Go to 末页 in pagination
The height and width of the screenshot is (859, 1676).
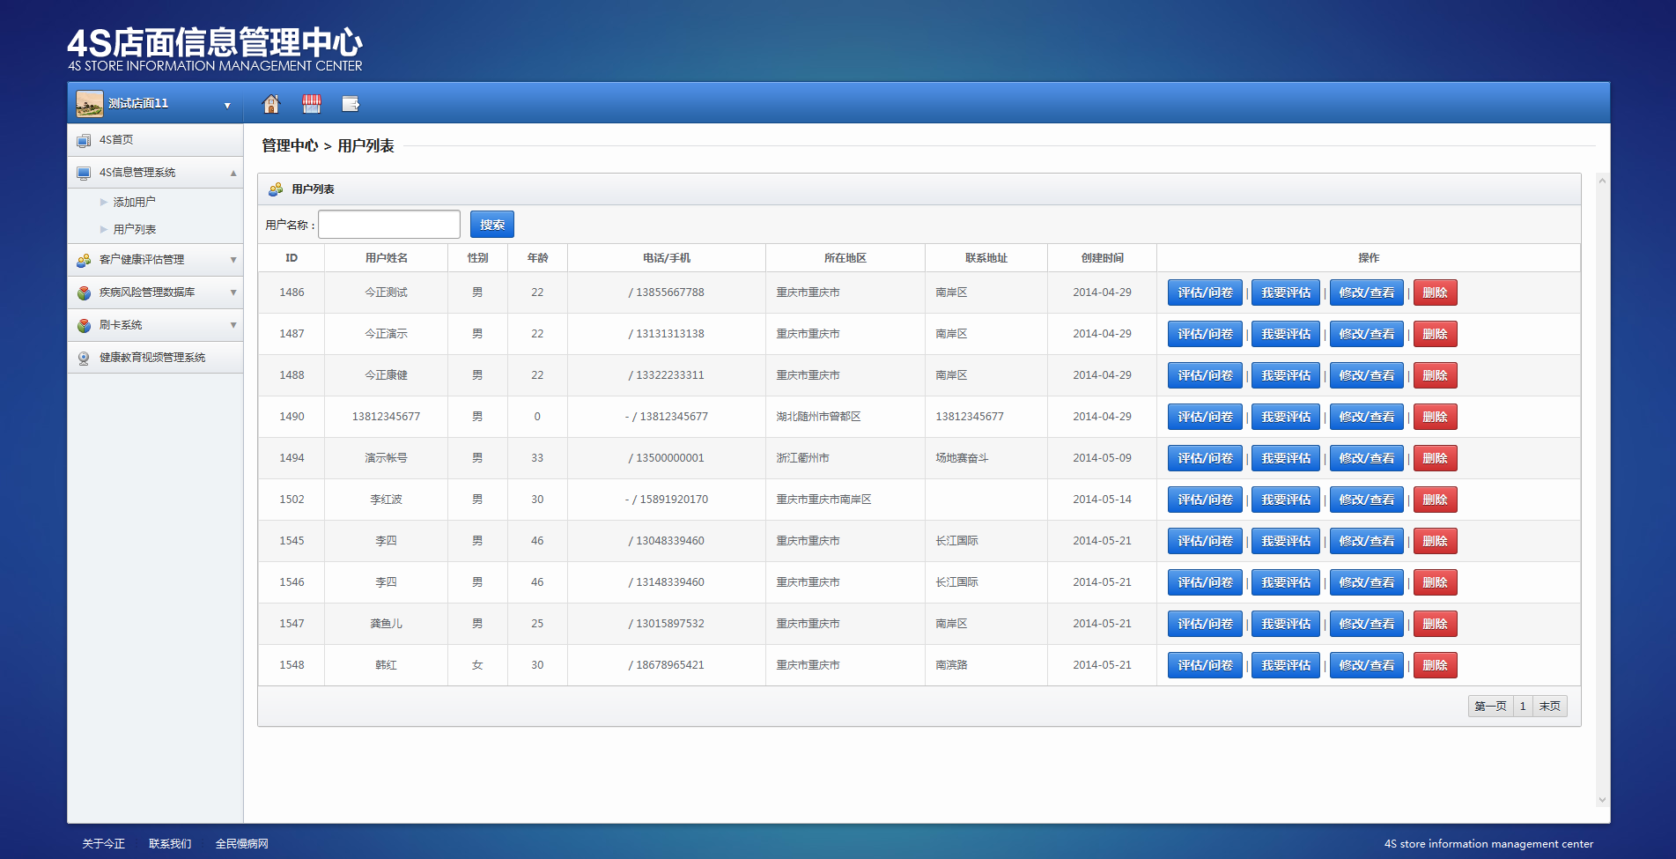(x=1550, y=707)
